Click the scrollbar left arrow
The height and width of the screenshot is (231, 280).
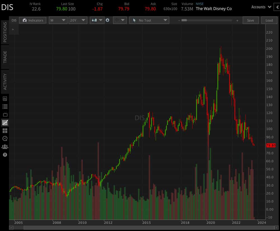[11, 228]
